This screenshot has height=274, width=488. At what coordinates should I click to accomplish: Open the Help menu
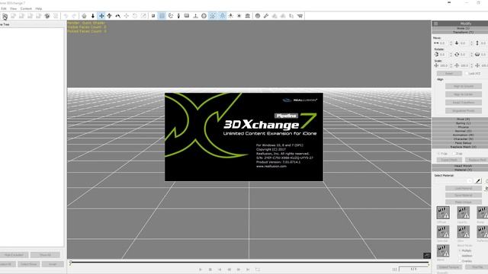point(39,8)
